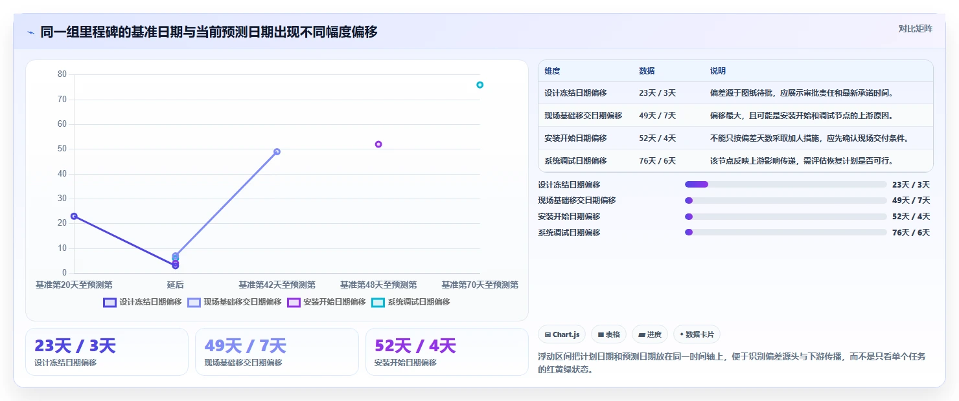The image size is (959, 401).
Task: Click the description starting 该节点反映上游影响
Action: coord(818,160)
